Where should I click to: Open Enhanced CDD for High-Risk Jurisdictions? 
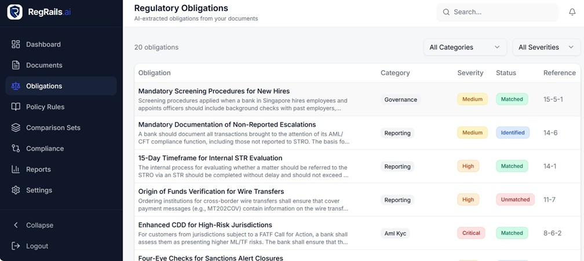[205, 225]
